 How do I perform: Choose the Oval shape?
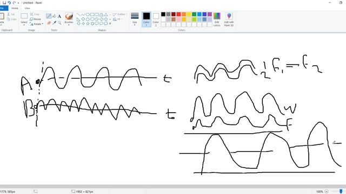[88, 15]
